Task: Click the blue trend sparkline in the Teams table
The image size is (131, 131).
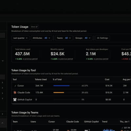Action: 109,130
